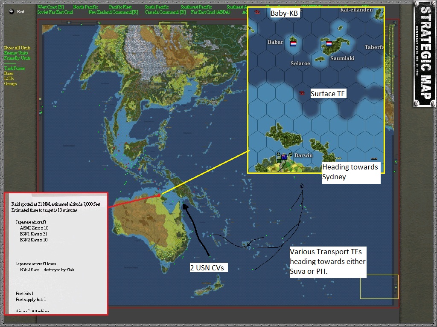Click the red dot at Darwin on the strategic map

click(159, 195)
